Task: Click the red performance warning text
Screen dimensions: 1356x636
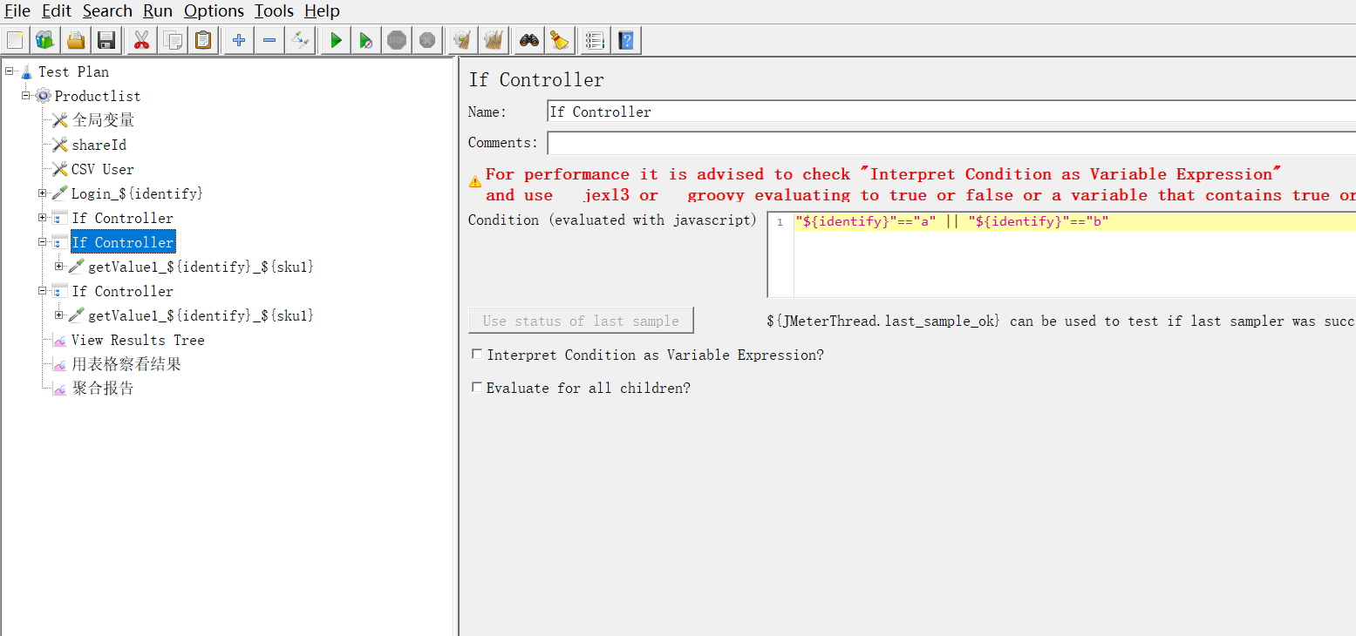Action: click(920, 185)
